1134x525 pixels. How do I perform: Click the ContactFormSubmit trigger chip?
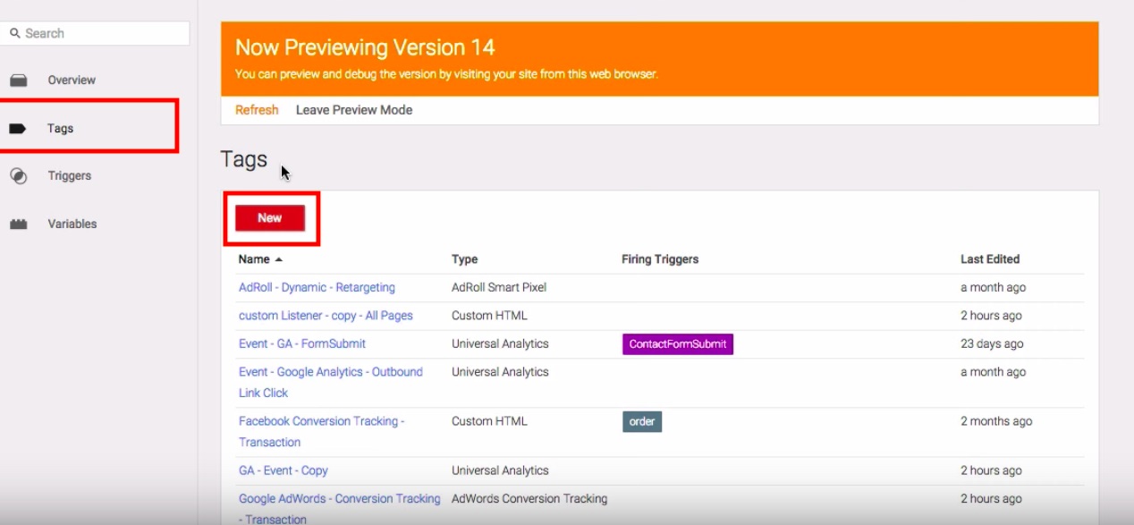[x=678, y=344]
